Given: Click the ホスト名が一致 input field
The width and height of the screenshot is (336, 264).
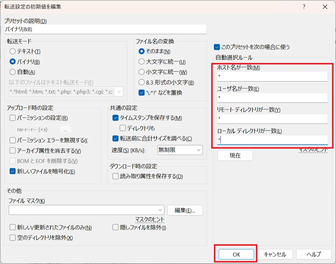Looking at the screenshot, I should (272, 76).
